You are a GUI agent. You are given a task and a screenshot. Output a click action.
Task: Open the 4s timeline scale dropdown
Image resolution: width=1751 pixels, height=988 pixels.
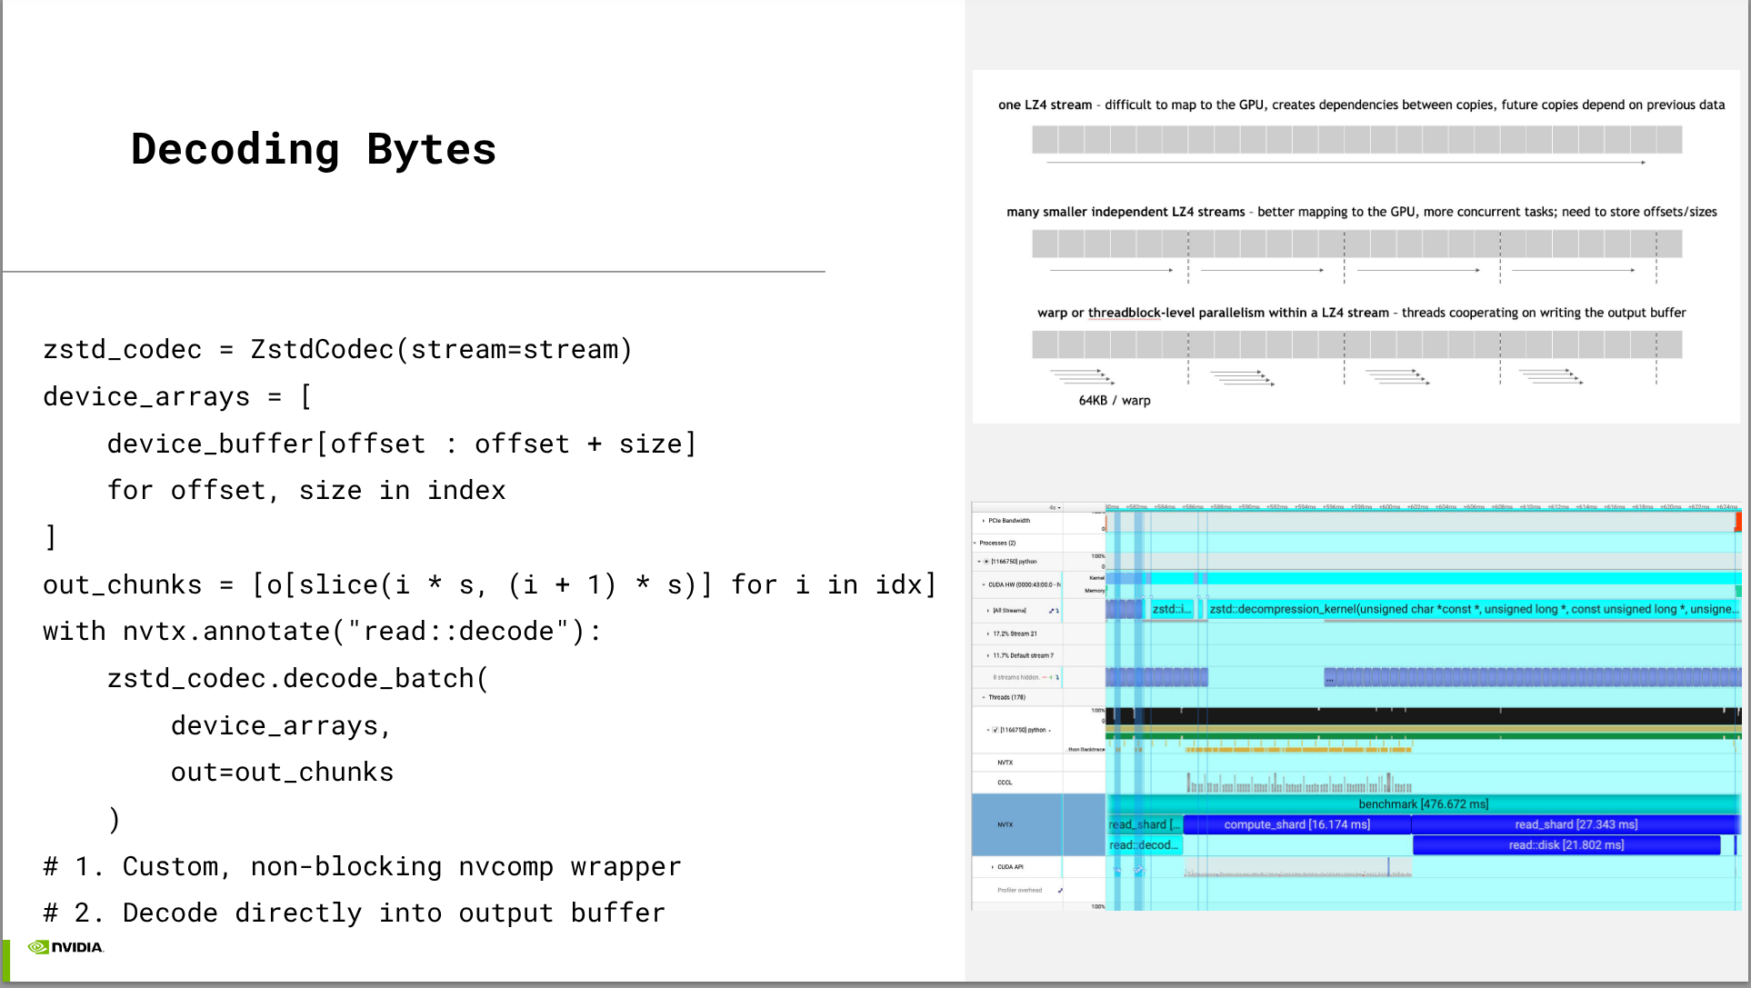point(1055,507)
